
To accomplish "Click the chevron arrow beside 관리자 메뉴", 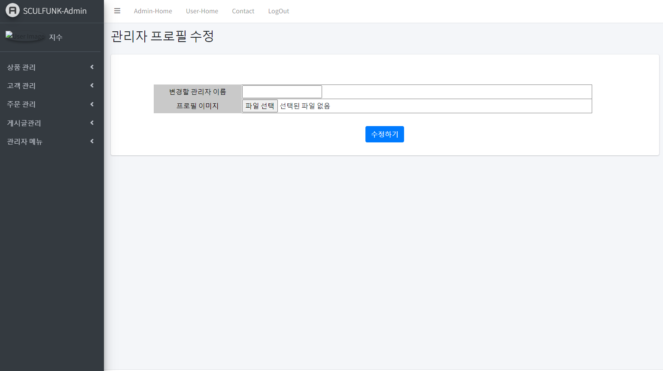I will coord(92,141).
